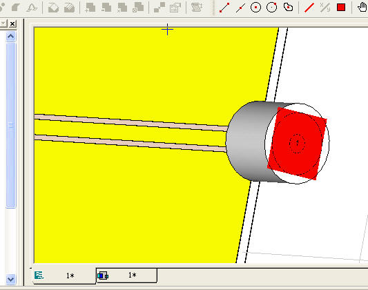Screen dimensions: 368x290
Task: Activate the hand pan tool
Action: tap(362, 8)
